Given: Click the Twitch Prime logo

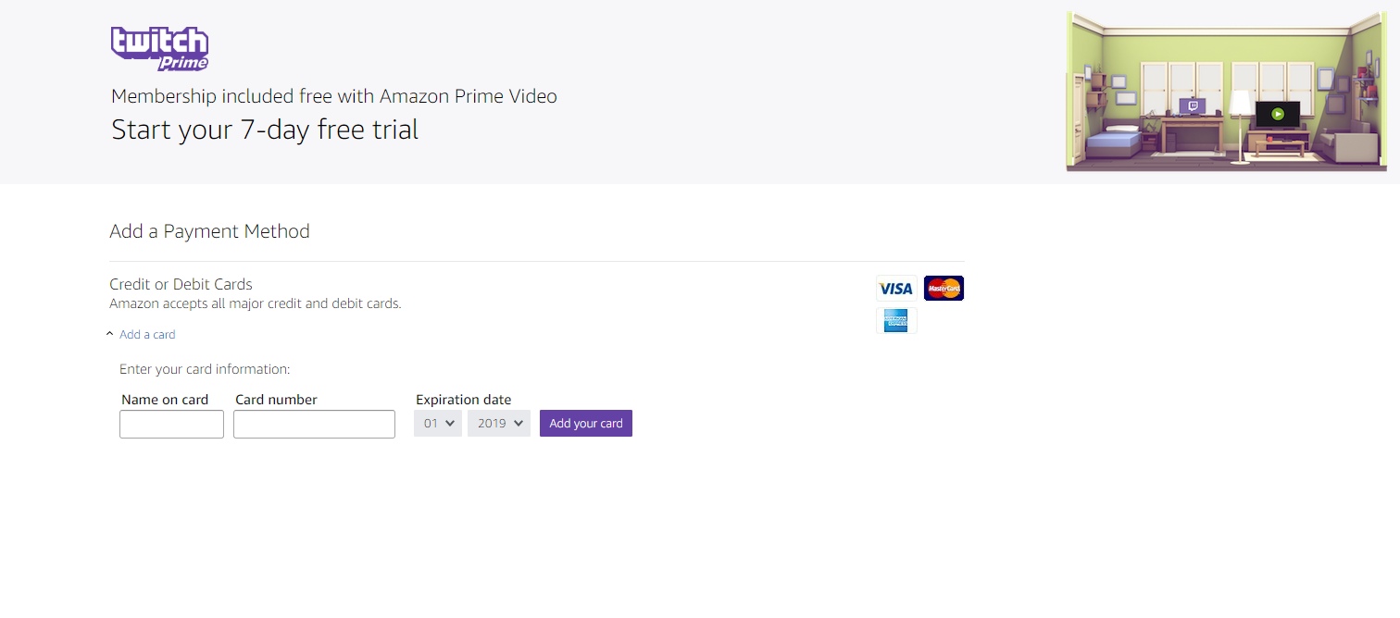Looking at the screenshot, I should coord(159,48).
